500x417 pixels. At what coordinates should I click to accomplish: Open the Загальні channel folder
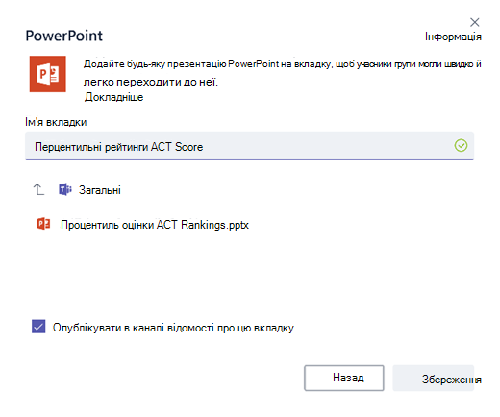point(100,190)
